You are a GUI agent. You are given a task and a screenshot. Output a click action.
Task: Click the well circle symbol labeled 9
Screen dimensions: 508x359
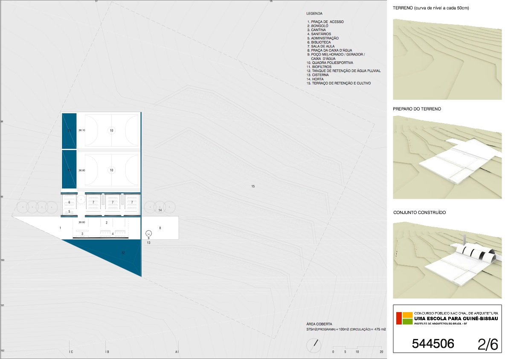148,233
